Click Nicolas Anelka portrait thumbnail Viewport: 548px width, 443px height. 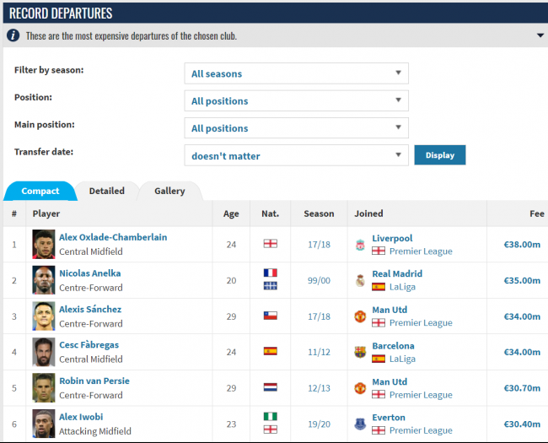pyautogui.click(x=44, y=280)
